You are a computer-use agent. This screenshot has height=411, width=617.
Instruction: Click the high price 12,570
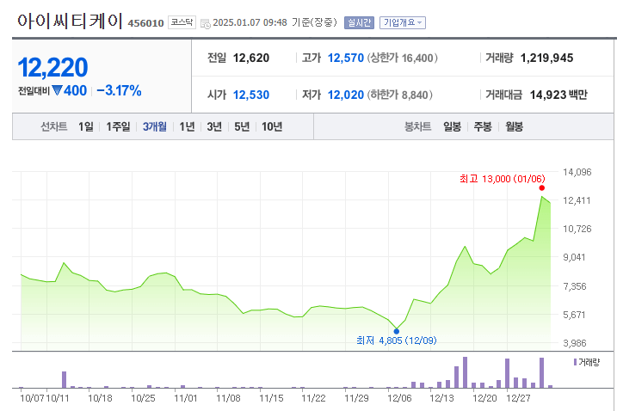pyautogui.click(x=346, y=58)
